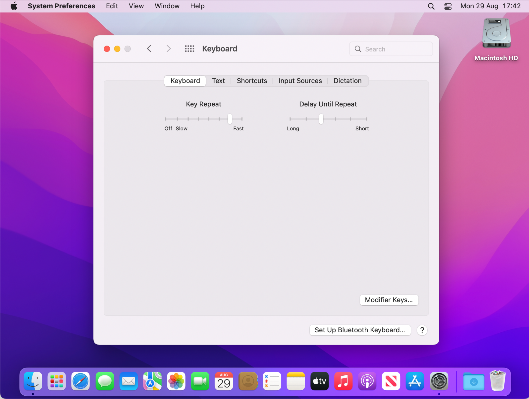Open the System Preferences menu
This screenshot has width=529, height=399.
pyautogui.click(x=61, y=6)
